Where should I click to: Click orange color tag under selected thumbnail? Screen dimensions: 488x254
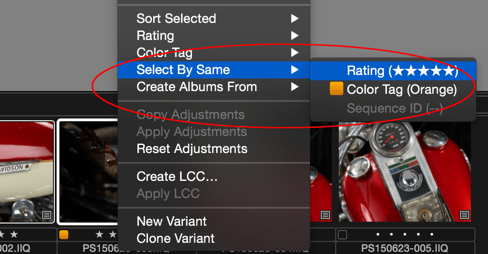tap(64, 234)
